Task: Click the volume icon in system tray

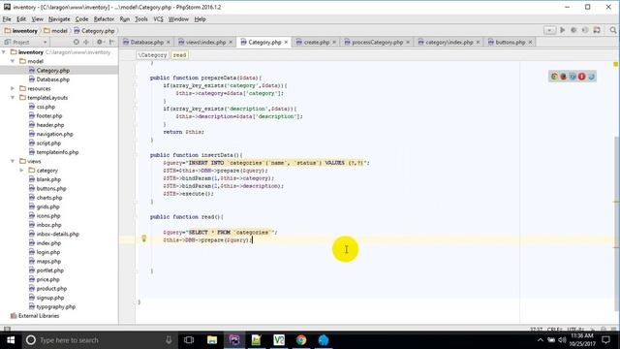Action: (562, 340)
